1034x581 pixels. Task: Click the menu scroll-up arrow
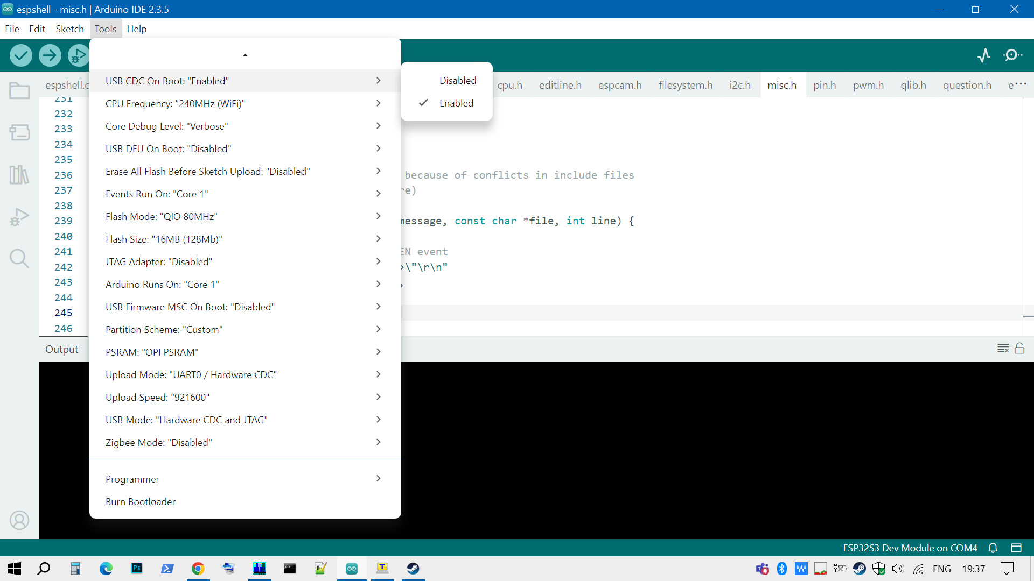click(245, 55)
